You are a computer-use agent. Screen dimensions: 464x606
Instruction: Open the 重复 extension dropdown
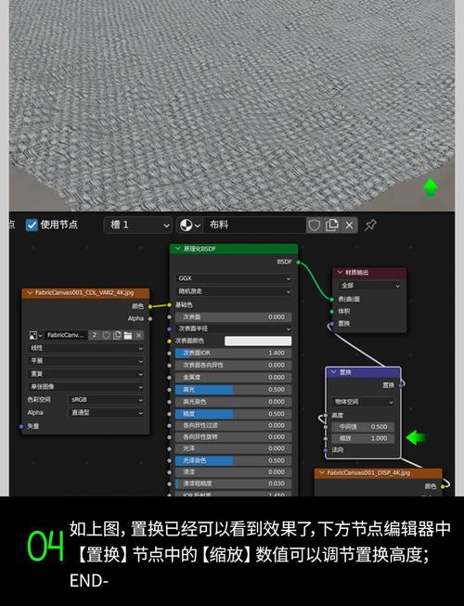click(x=85, y=374)
